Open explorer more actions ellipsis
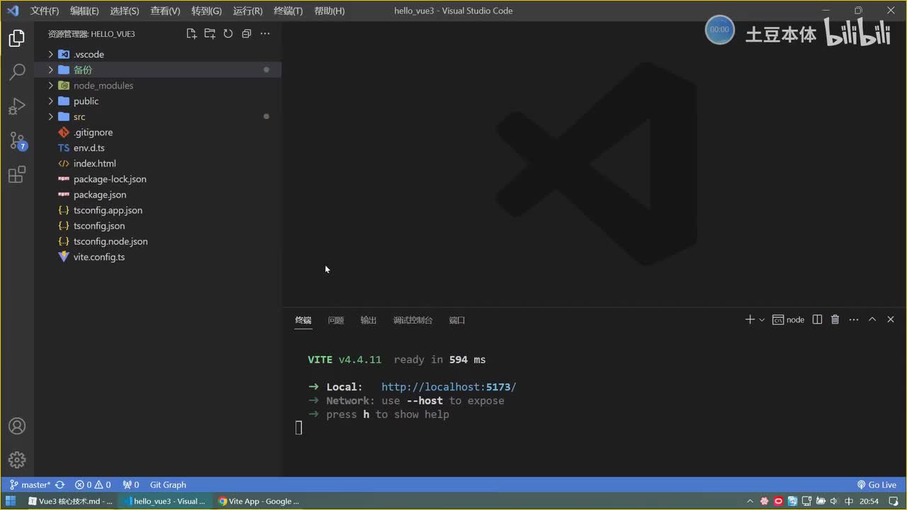Screen dimensions: 907x510 pos(265,33)
